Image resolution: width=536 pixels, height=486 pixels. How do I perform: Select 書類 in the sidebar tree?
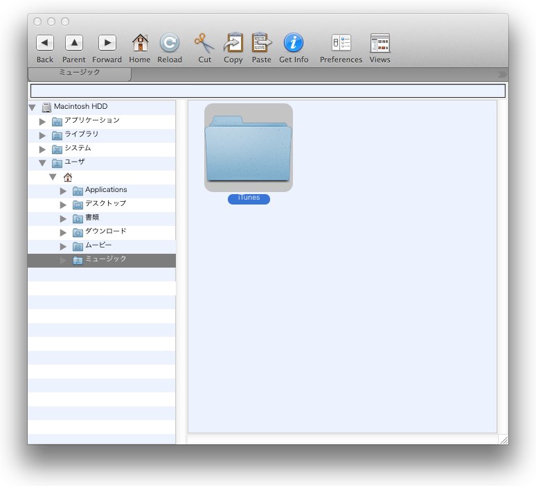coord(102,218)
